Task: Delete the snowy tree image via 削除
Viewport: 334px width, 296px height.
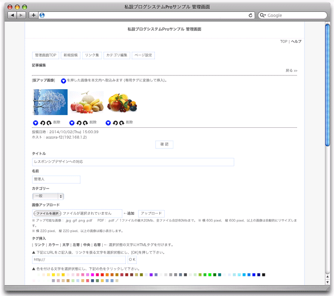Action: click(x=57, y=122)
